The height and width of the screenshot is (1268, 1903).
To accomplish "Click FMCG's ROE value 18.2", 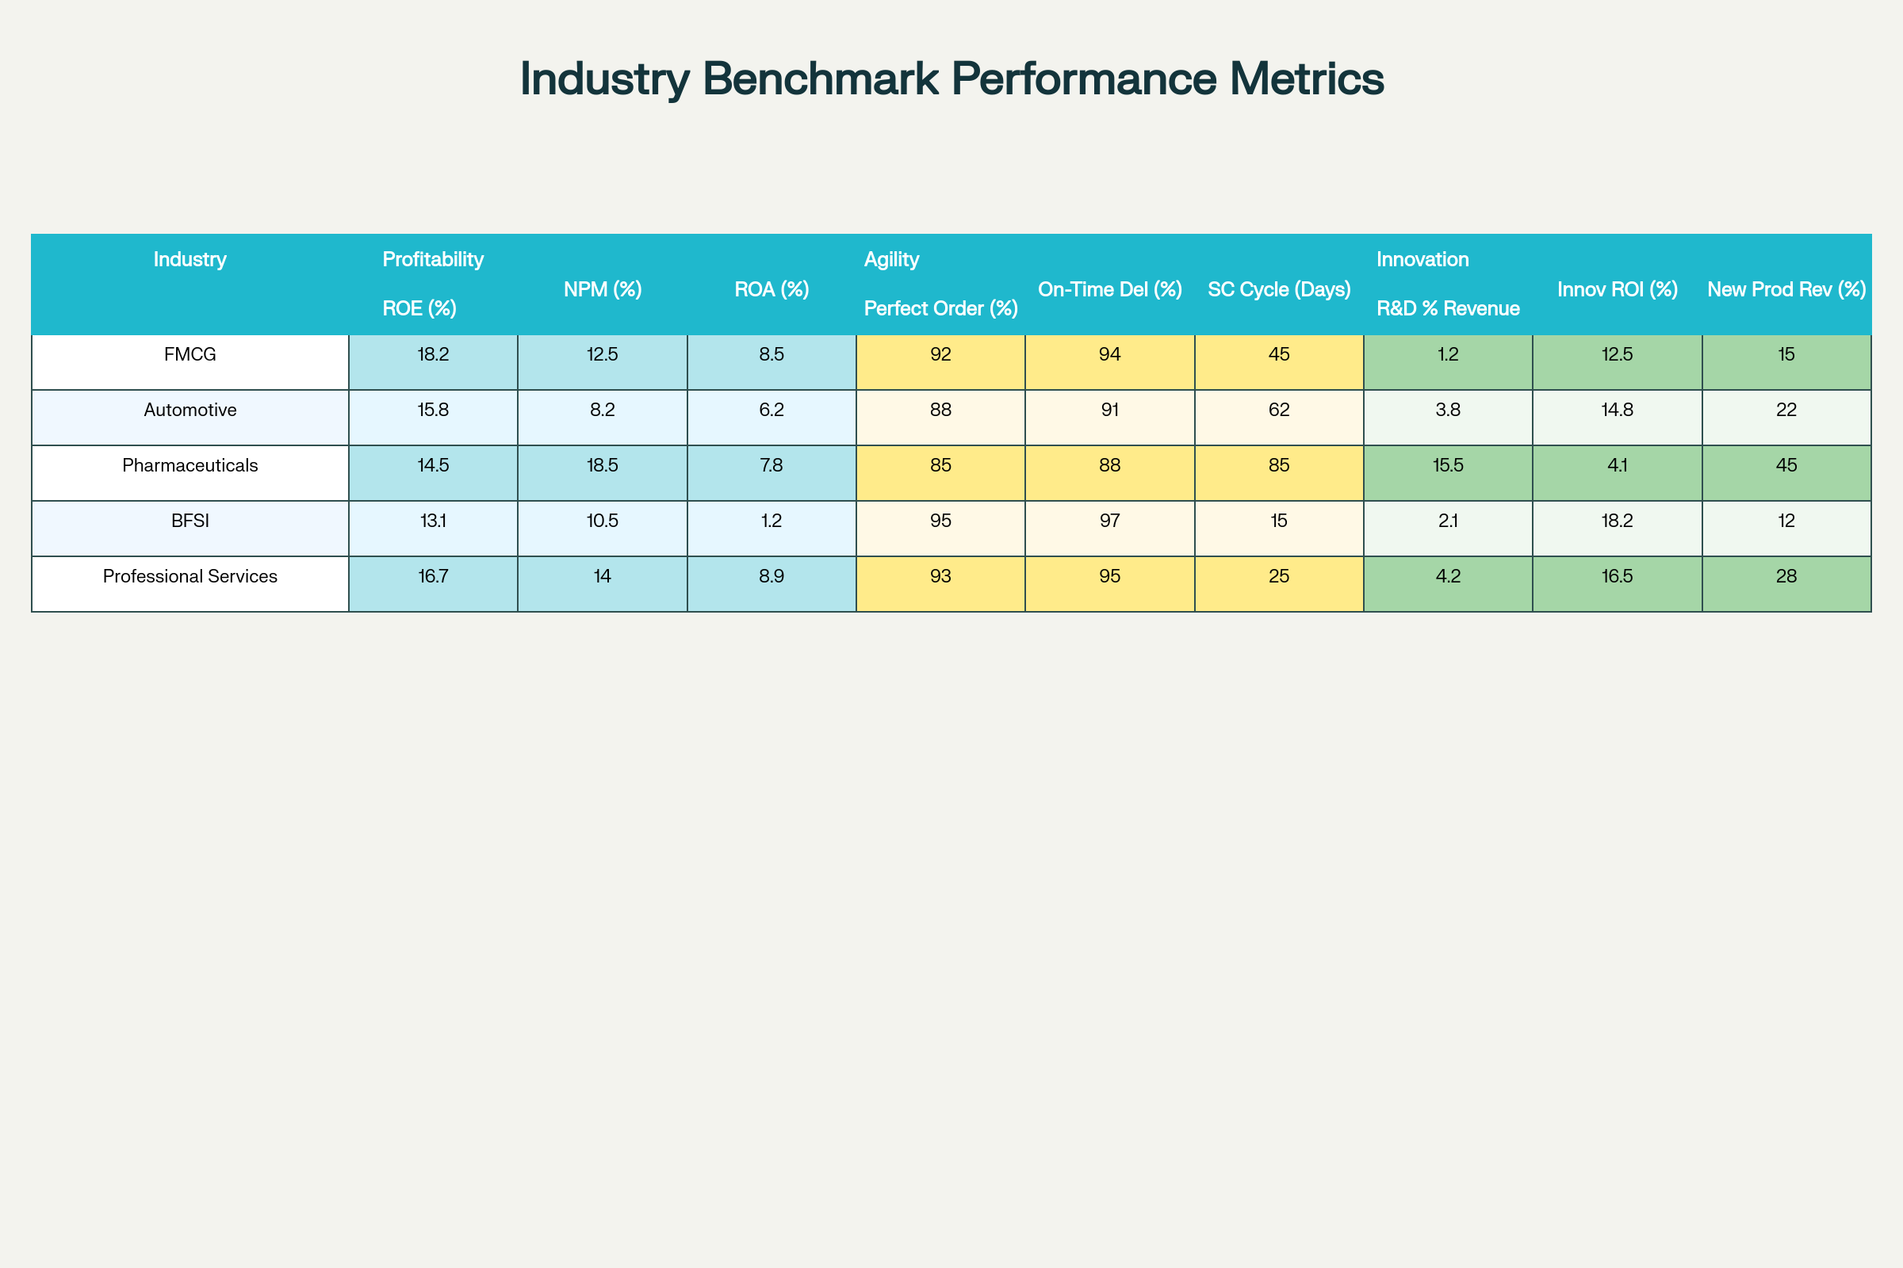I will coord(433,354).
